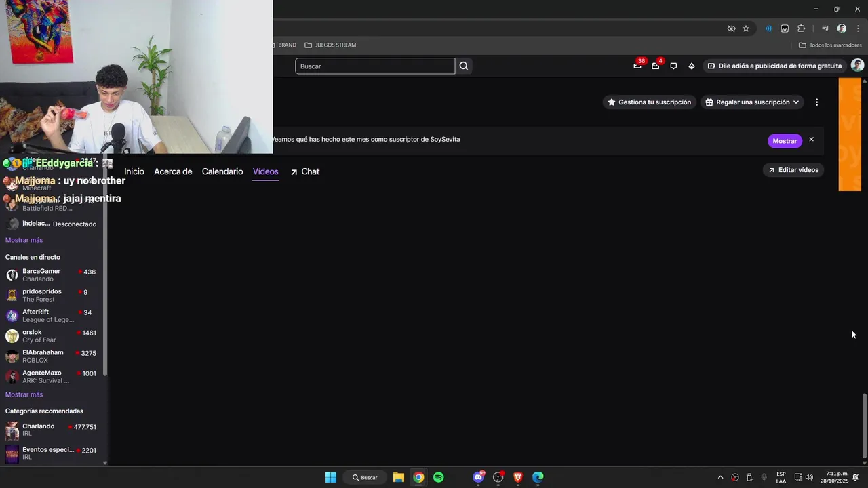This screenshot has height=488, width=868.
Task: Open File Explorer from the taskbar
Action: tap(399, 477)
